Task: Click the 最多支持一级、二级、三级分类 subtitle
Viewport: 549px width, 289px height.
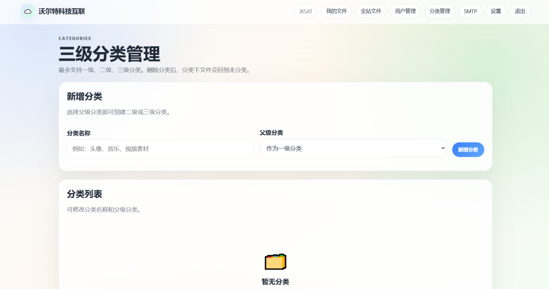Action: point(155,70)
